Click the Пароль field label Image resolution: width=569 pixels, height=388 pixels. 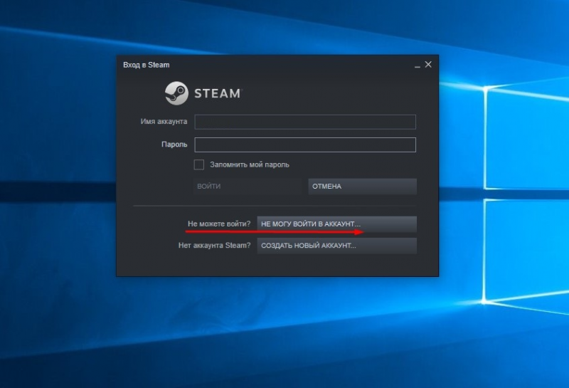point(174,145)
